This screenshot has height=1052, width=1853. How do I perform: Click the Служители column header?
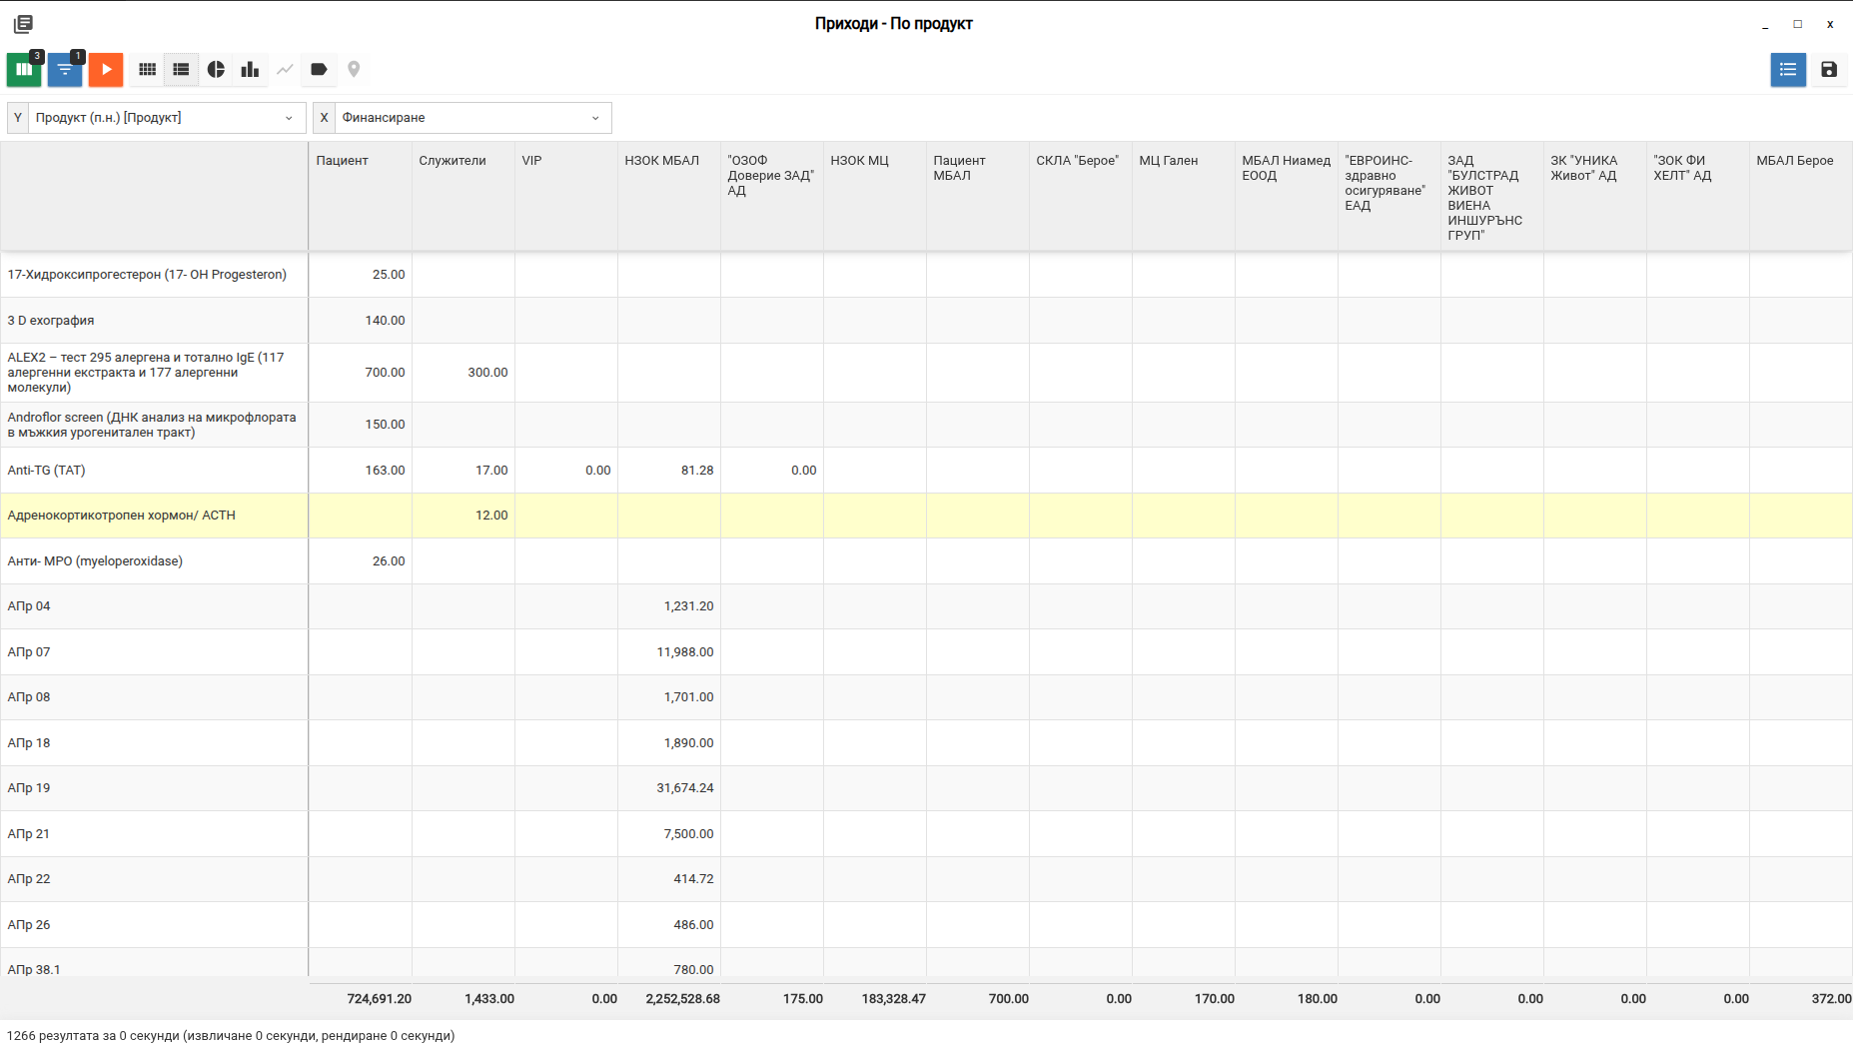(x=453, y=161)
